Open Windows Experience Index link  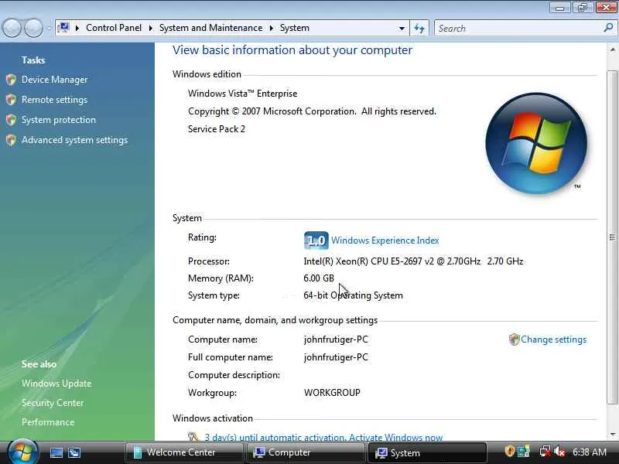point(385,241)
